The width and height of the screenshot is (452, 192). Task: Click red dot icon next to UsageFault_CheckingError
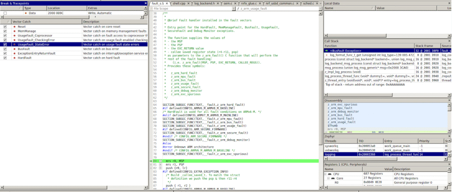point(15,40)
